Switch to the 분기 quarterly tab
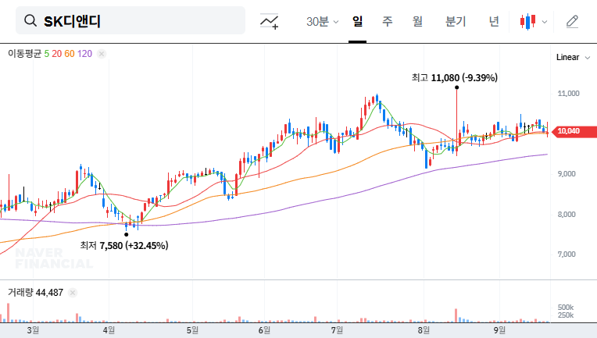Image resolution: width=597 pixels, height=338 pixels. (456, 21)
